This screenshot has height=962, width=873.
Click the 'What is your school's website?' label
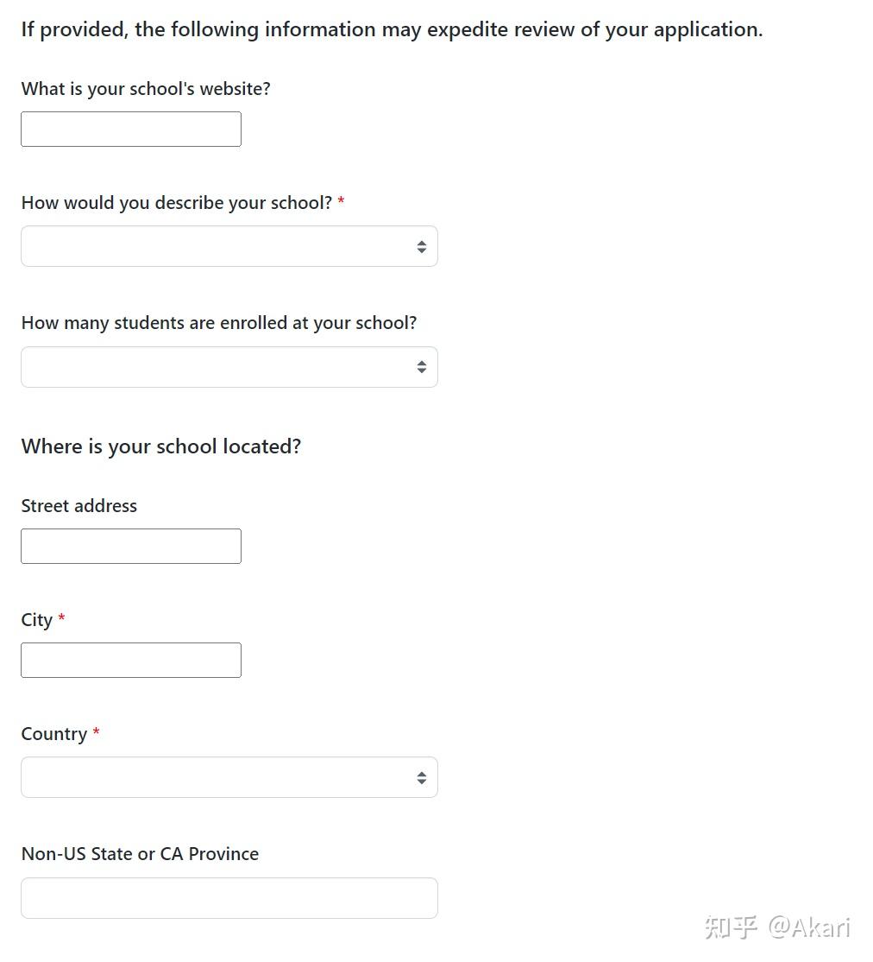146,89
